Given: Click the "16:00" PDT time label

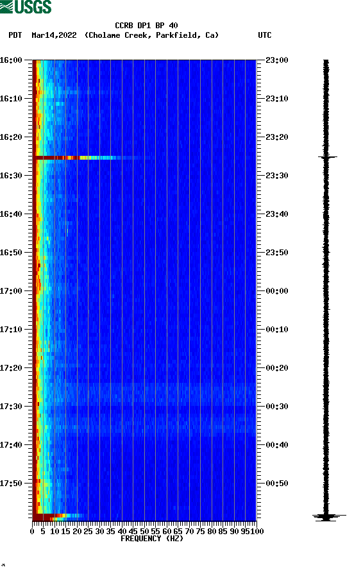Looking at the screenshot, I should 11,60.
